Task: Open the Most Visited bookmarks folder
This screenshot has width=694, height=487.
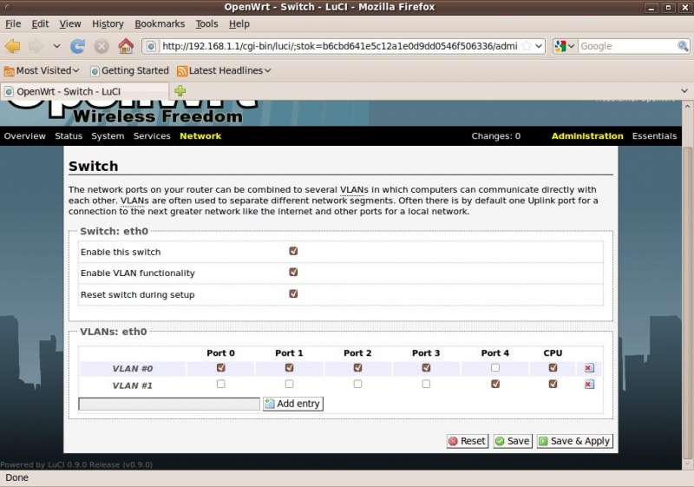Action: [42, 71]
